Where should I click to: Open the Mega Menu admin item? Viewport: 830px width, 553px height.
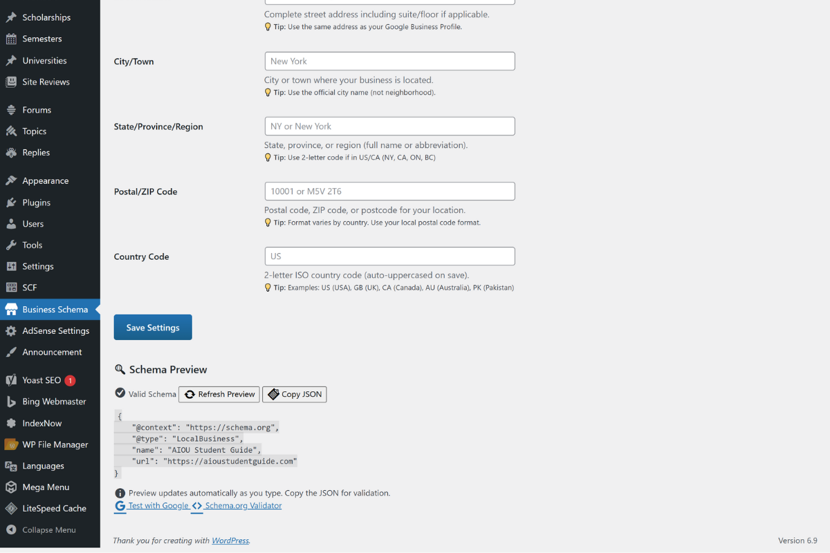46,487
